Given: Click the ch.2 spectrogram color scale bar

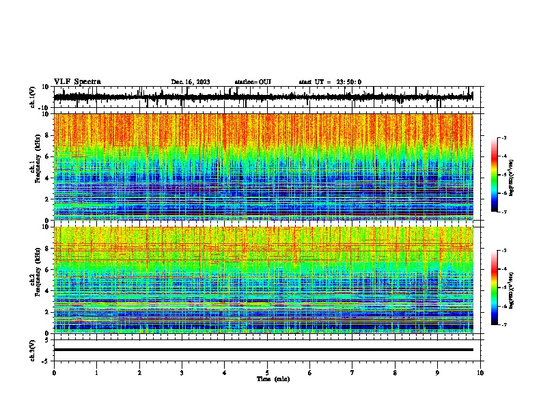Looking at the screenshot, I should click(x=495, y=288).
